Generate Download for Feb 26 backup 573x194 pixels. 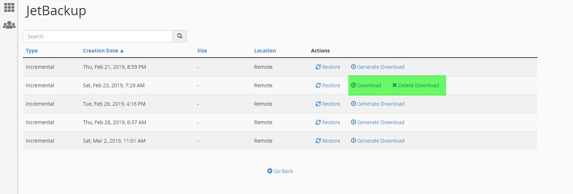coord(378,104)
